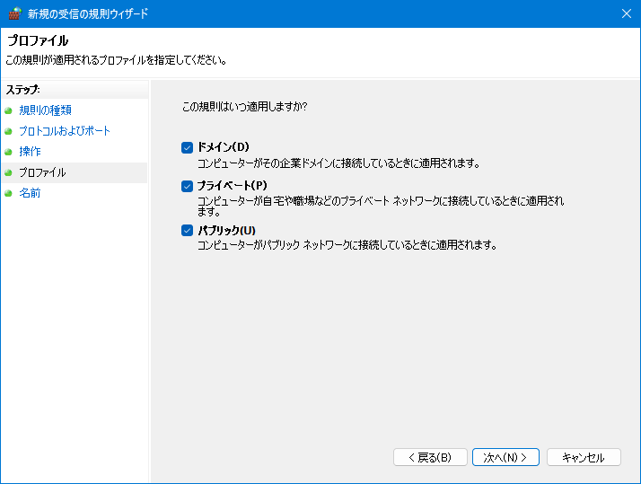Click green bullet beside 名前 step
Viewport: 641px width, 484px height.
coord(8,193)
